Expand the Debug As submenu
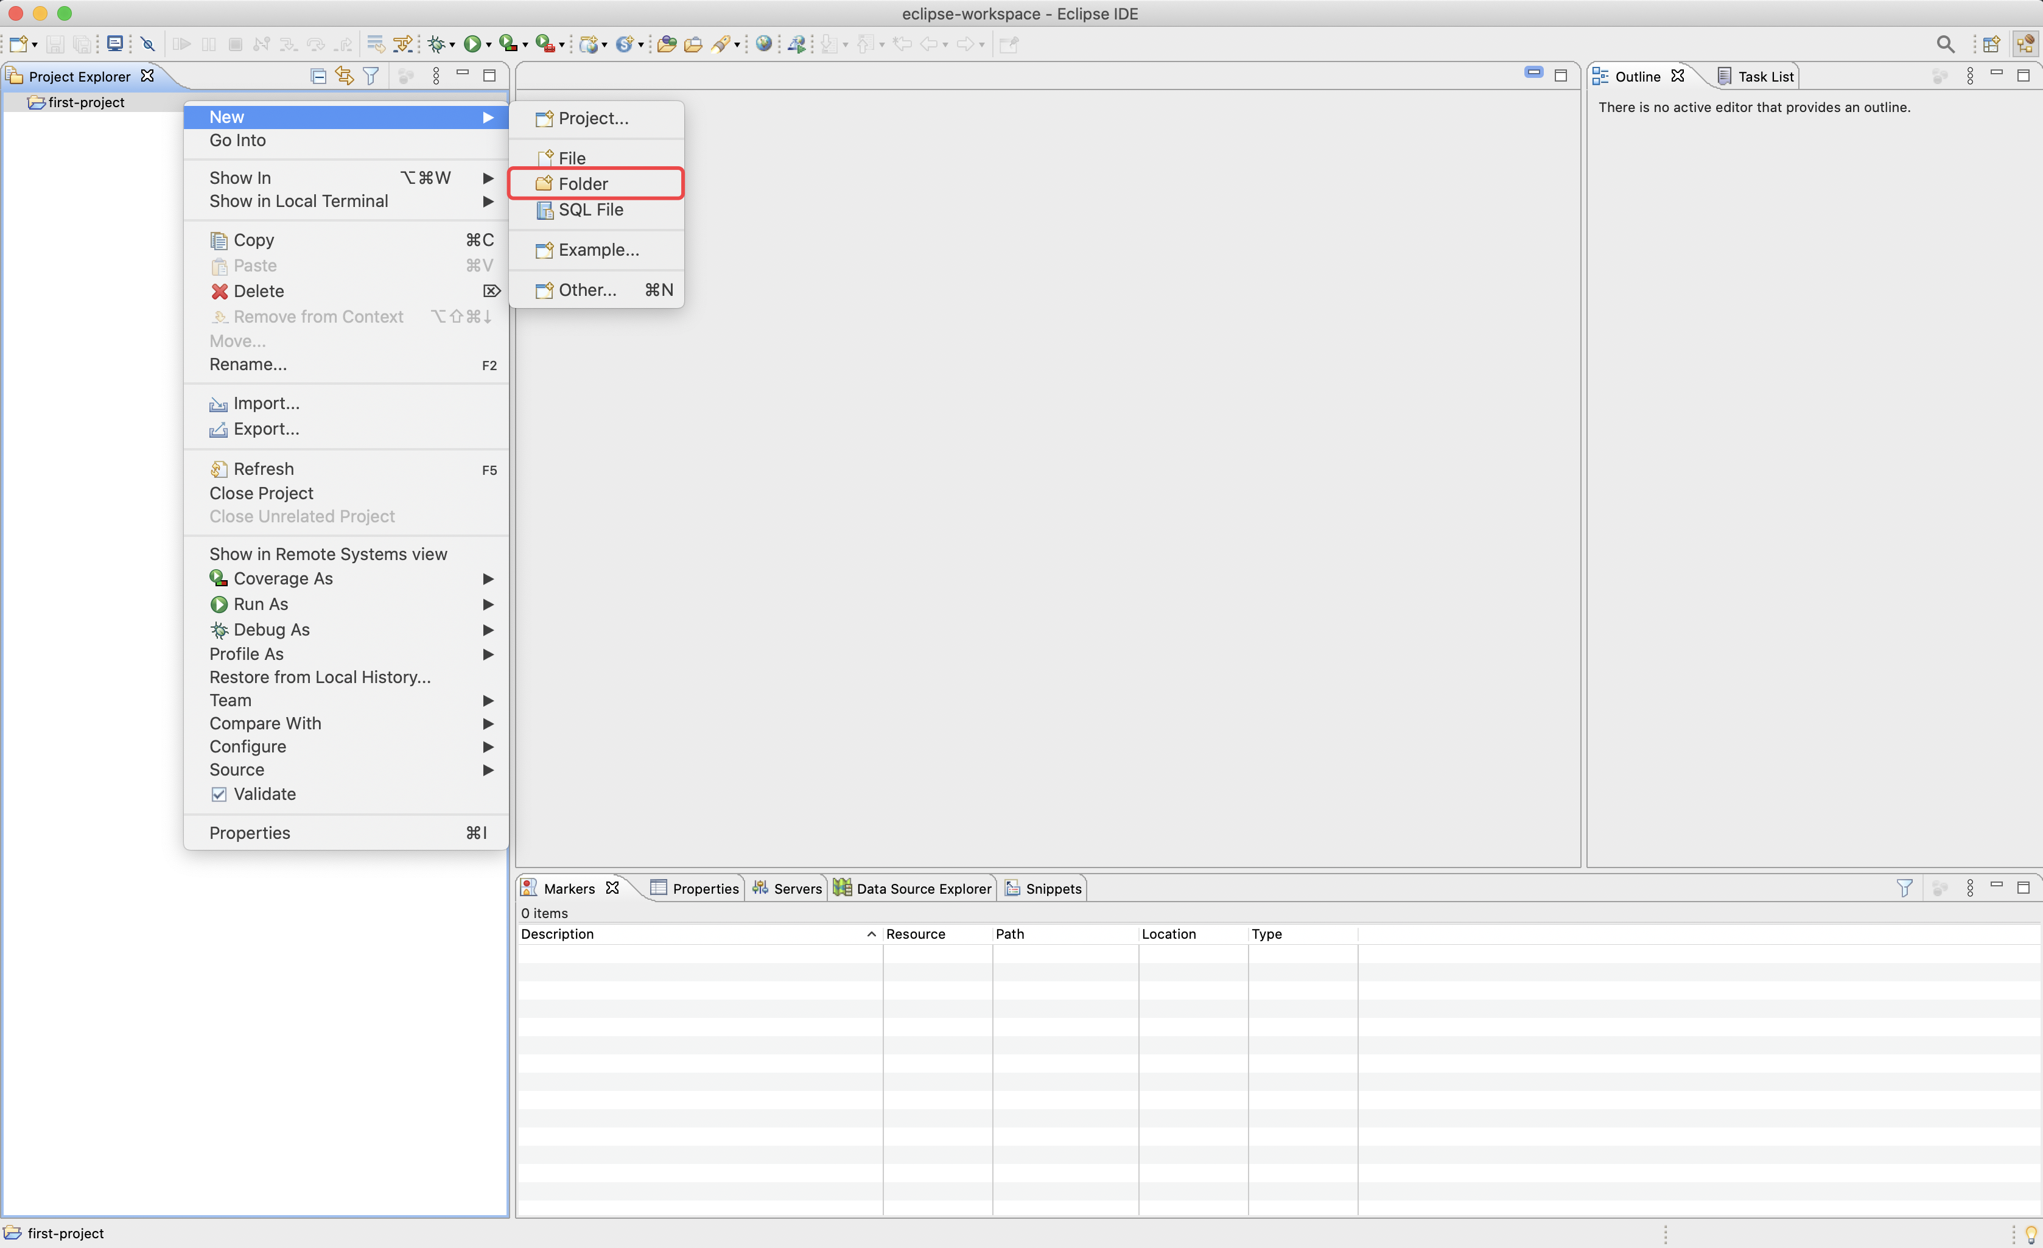This screenshot has height=1248, width=2043. [346, 629]
